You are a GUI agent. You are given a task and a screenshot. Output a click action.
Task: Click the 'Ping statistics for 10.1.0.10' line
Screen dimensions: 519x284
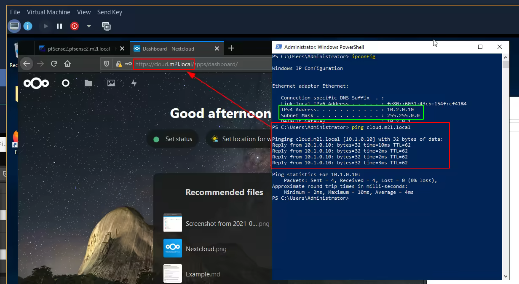[316, 174]
